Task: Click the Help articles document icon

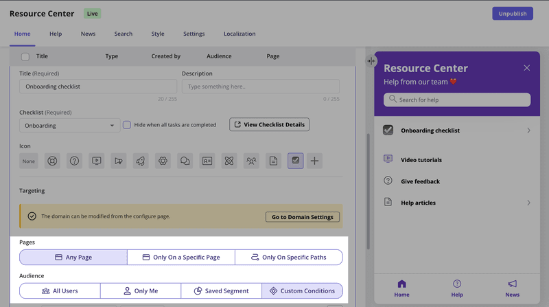Action: click(388, 202)
